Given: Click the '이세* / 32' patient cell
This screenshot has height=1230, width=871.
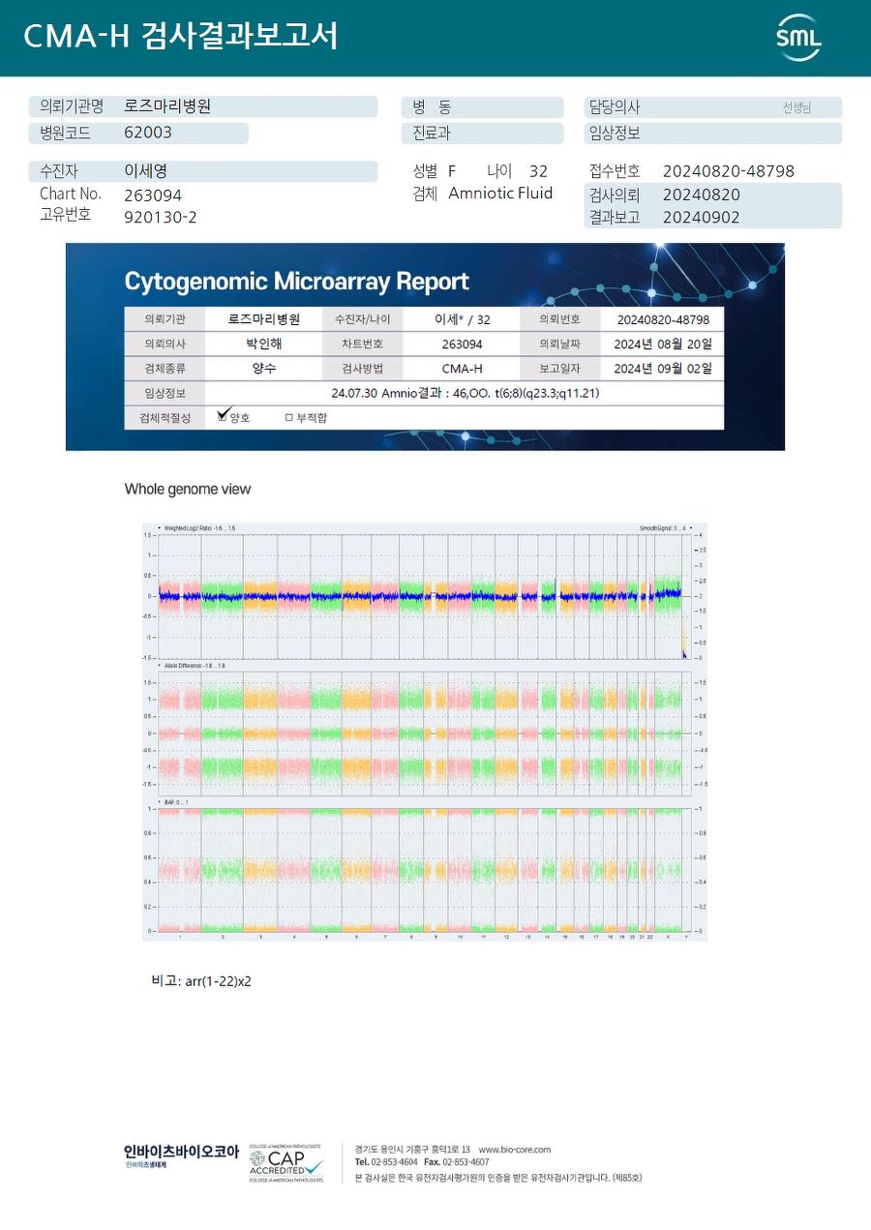Looking at the screenshot, I should pos(463,319).
